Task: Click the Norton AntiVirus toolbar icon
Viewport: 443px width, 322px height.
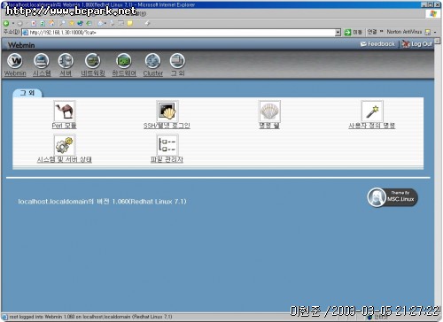Action: point(428,32)
